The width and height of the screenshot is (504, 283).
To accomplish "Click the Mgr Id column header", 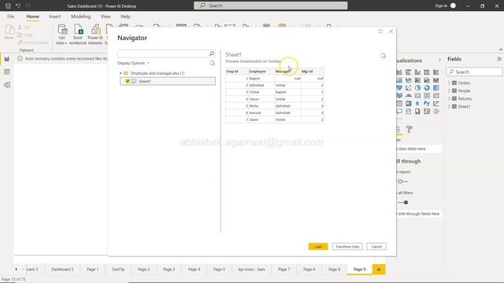I will pos(313,72).
